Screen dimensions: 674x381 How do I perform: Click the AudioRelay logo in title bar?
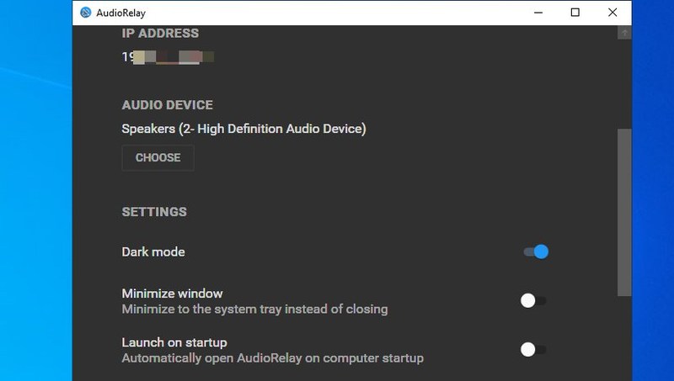[86, 13]
